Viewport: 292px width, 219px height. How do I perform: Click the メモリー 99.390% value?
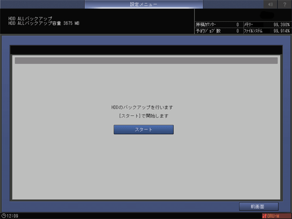(281, 25)
